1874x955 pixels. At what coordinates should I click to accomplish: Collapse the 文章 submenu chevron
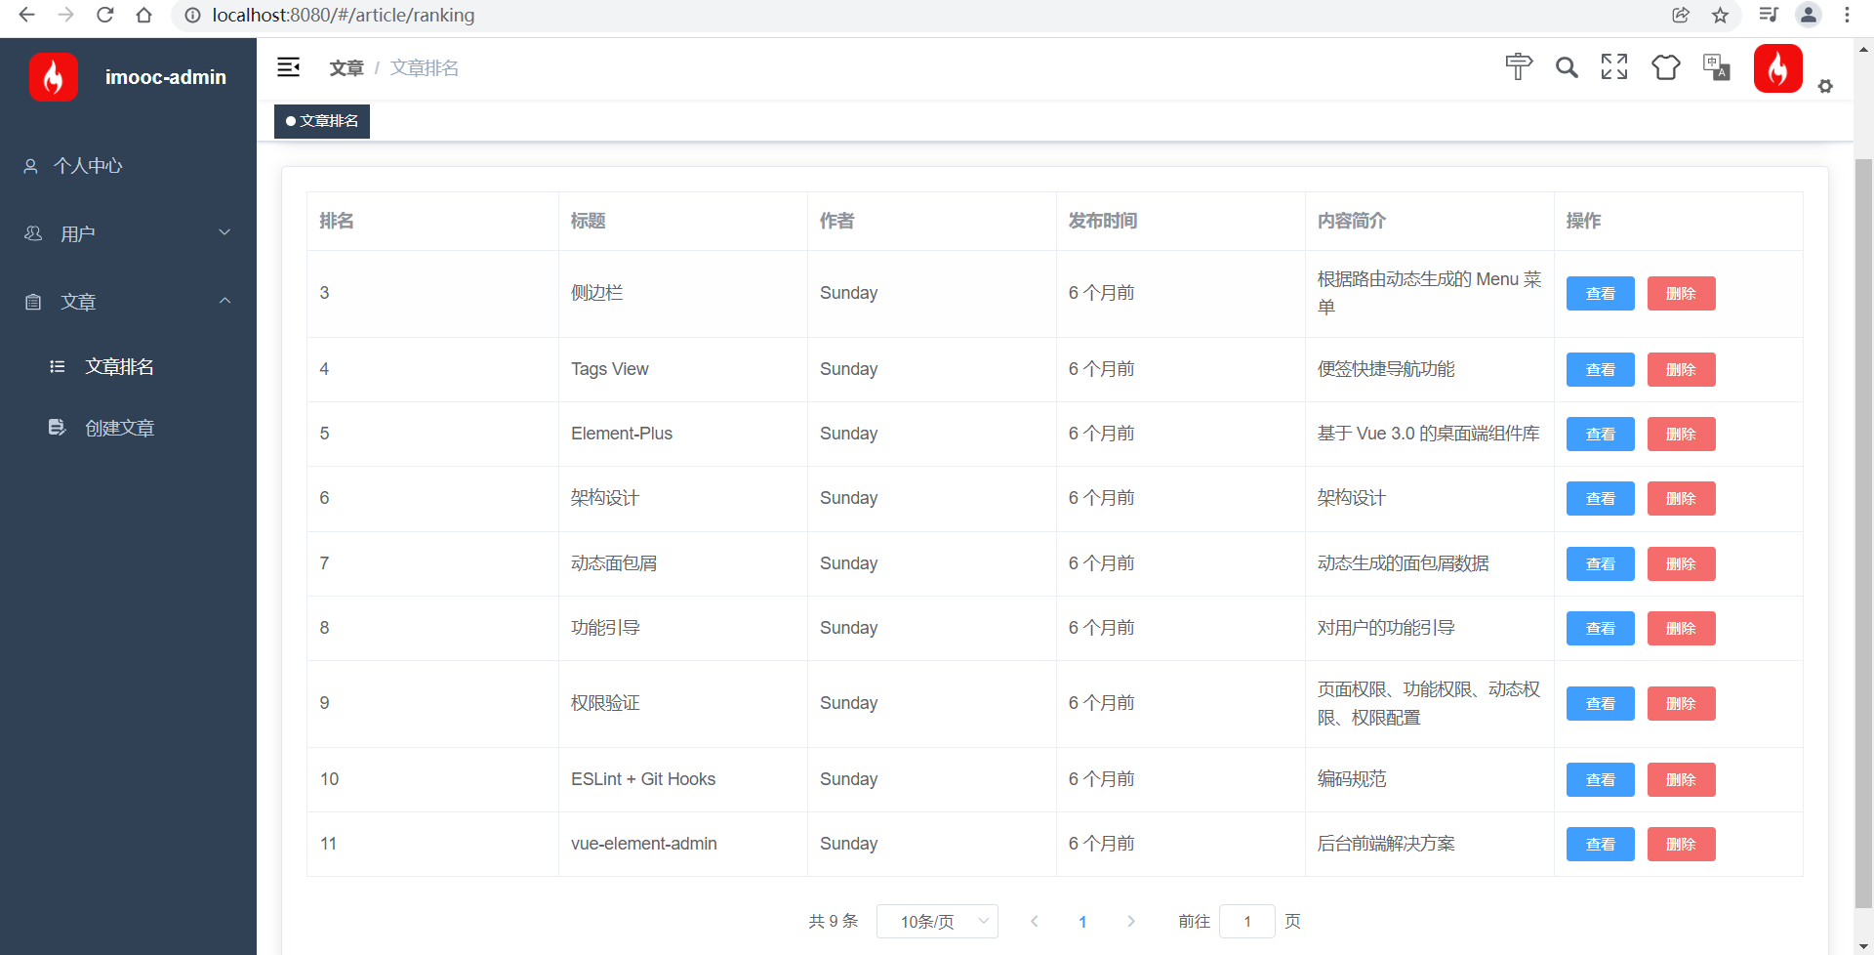pos(224,301)
